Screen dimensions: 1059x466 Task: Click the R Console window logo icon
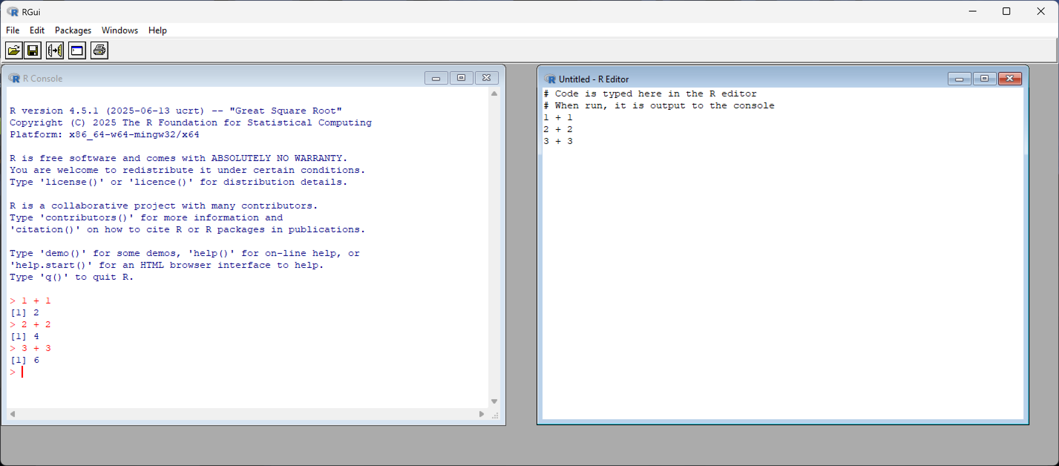(x=14, y=78)
